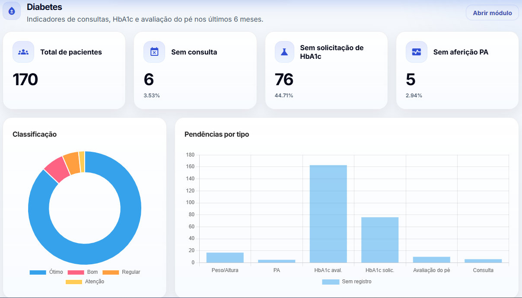Click the Diabetes blood drop icon
The height and width of the screenshot is (298, 522).
click(12, 11)
